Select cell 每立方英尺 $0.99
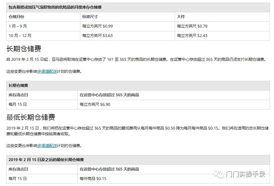Viewport: 274px width, 186px height. coord(98,26)
